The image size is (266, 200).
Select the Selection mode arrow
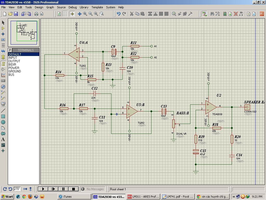coord(3,22)
